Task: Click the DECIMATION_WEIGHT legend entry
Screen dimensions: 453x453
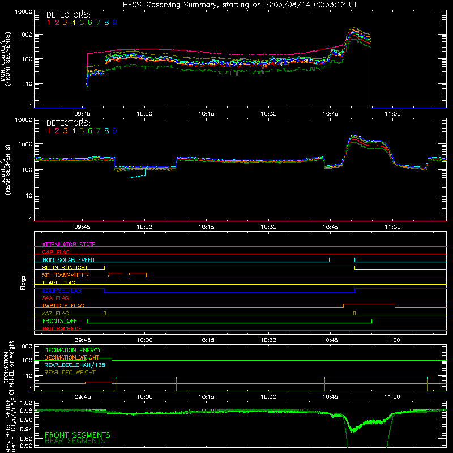Action: (x=72, y=357)
